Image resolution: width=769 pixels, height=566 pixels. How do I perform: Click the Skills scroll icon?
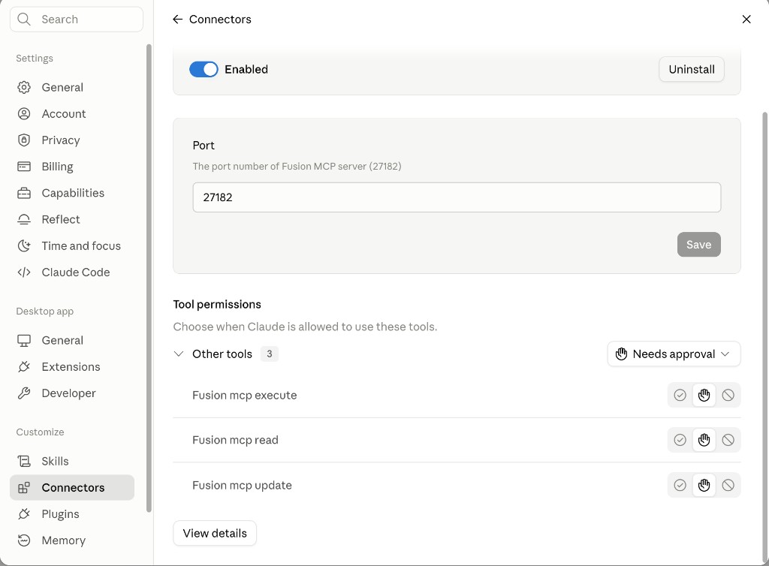coord(24,461)
